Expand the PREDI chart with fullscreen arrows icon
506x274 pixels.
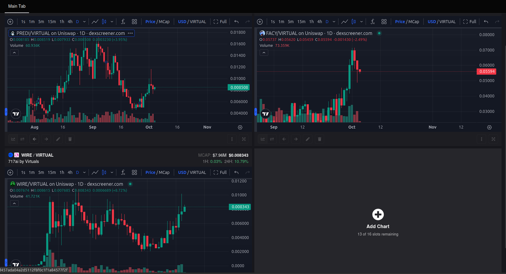pos(244,139)
